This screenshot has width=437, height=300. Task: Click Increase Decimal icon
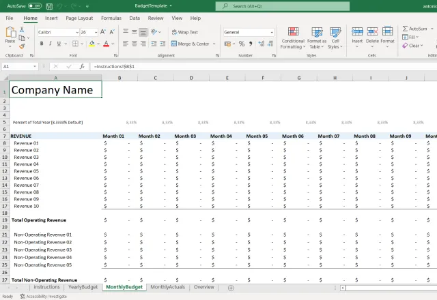coord(262,44)
